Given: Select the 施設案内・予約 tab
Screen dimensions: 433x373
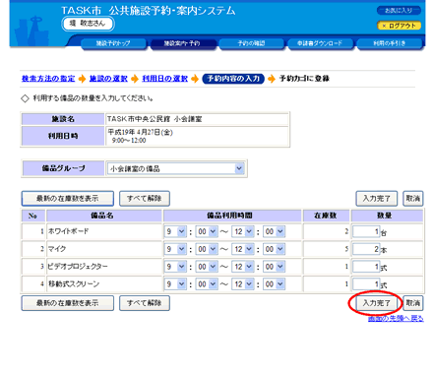Looking at the screenshot, I should click(182, 43).
